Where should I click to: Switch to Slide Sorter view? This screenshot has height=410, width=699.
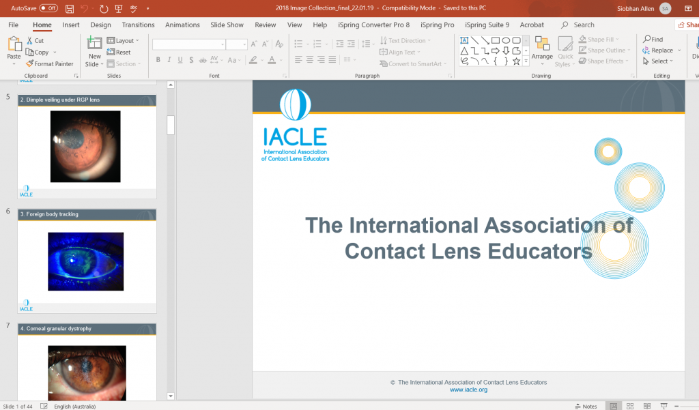pos(630,406)
